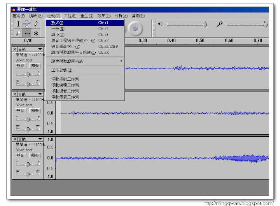Adjust the output volume slider knob

coord(205,24)
